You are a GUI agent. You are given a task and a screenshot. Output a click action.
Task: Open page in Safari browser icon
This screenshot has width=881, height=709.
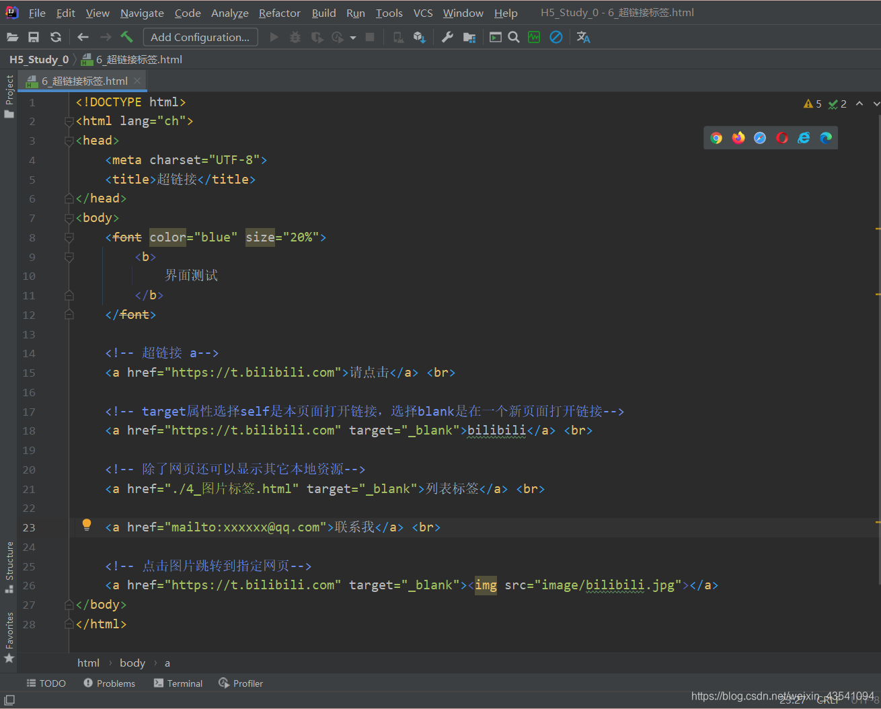pyautogui.click(x=760, y=138)
